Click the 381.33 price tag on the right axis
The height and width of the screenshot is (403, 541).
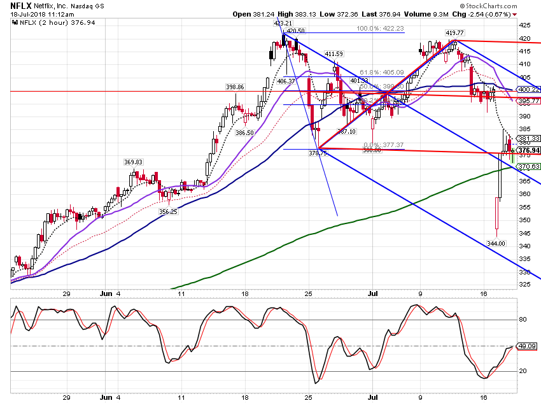528,139
